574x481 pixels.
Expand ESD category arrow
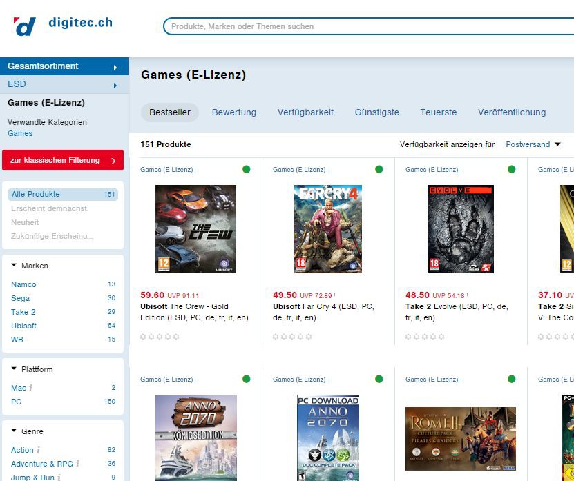point(115,86)
